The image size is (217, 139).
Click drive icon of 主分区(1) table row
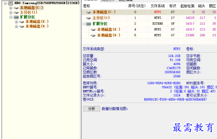88,18
